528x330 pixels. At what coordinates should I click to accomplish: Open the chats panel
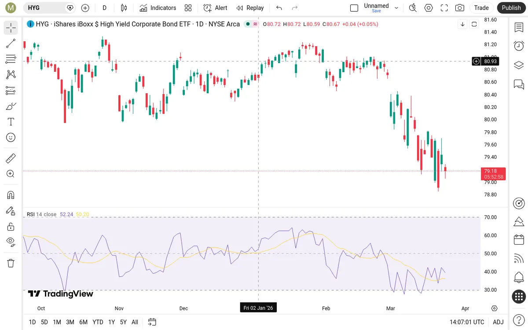click(519, 84)
